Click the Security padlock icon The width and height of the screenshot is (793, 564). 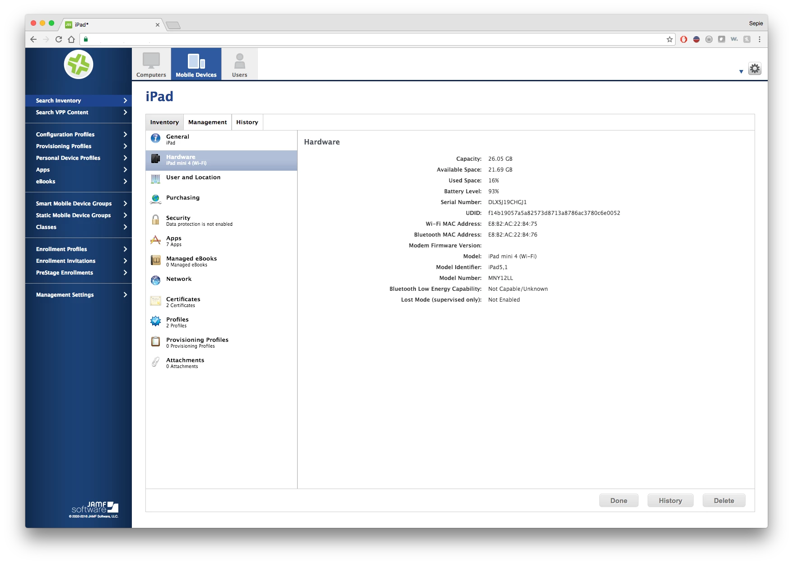point(156,219)
